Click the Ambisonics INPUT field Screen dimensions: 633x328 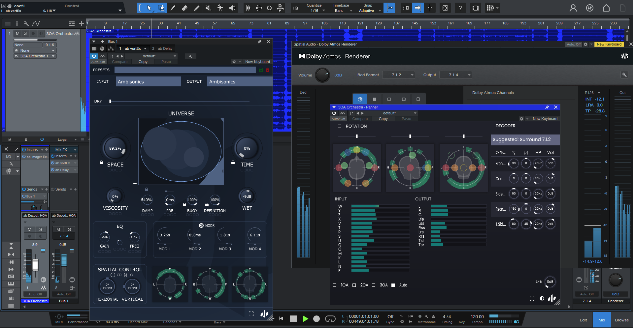pos(148,81)
